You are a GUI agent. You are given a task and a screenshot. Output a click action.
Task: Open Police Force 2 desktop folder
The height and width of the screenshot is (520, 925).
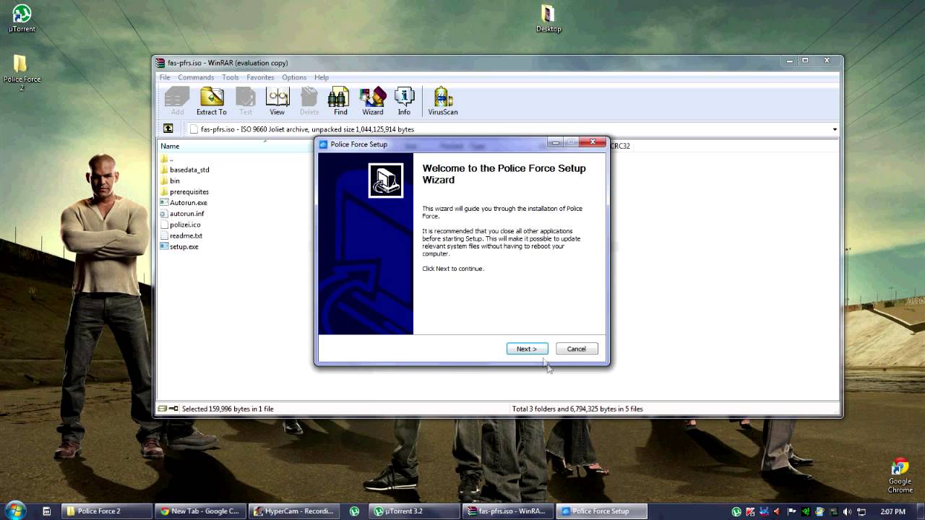[x=22, y=73]
